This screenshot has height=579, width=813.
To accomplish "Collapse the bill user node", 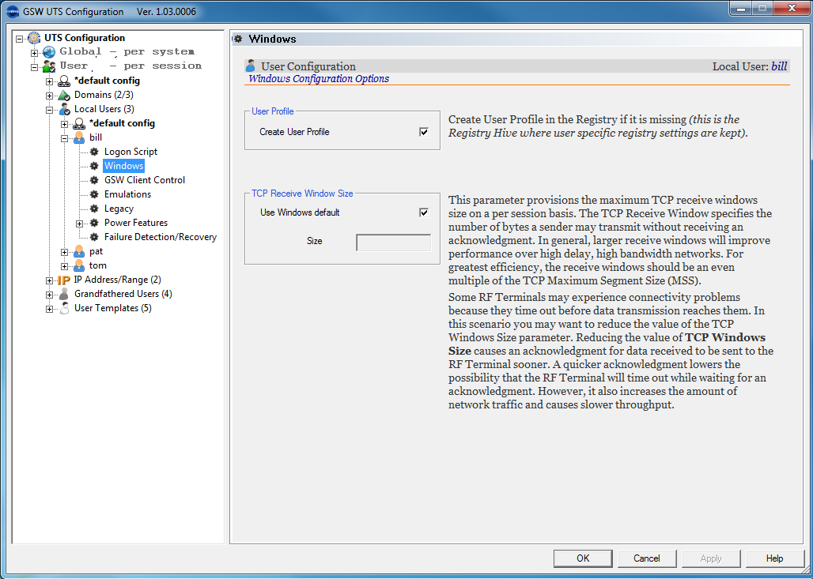I will (65, 138).
